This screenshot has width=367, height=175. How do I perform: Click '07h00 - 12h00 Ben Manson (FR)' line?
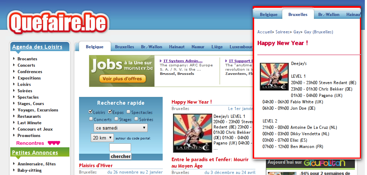(293, 147)
